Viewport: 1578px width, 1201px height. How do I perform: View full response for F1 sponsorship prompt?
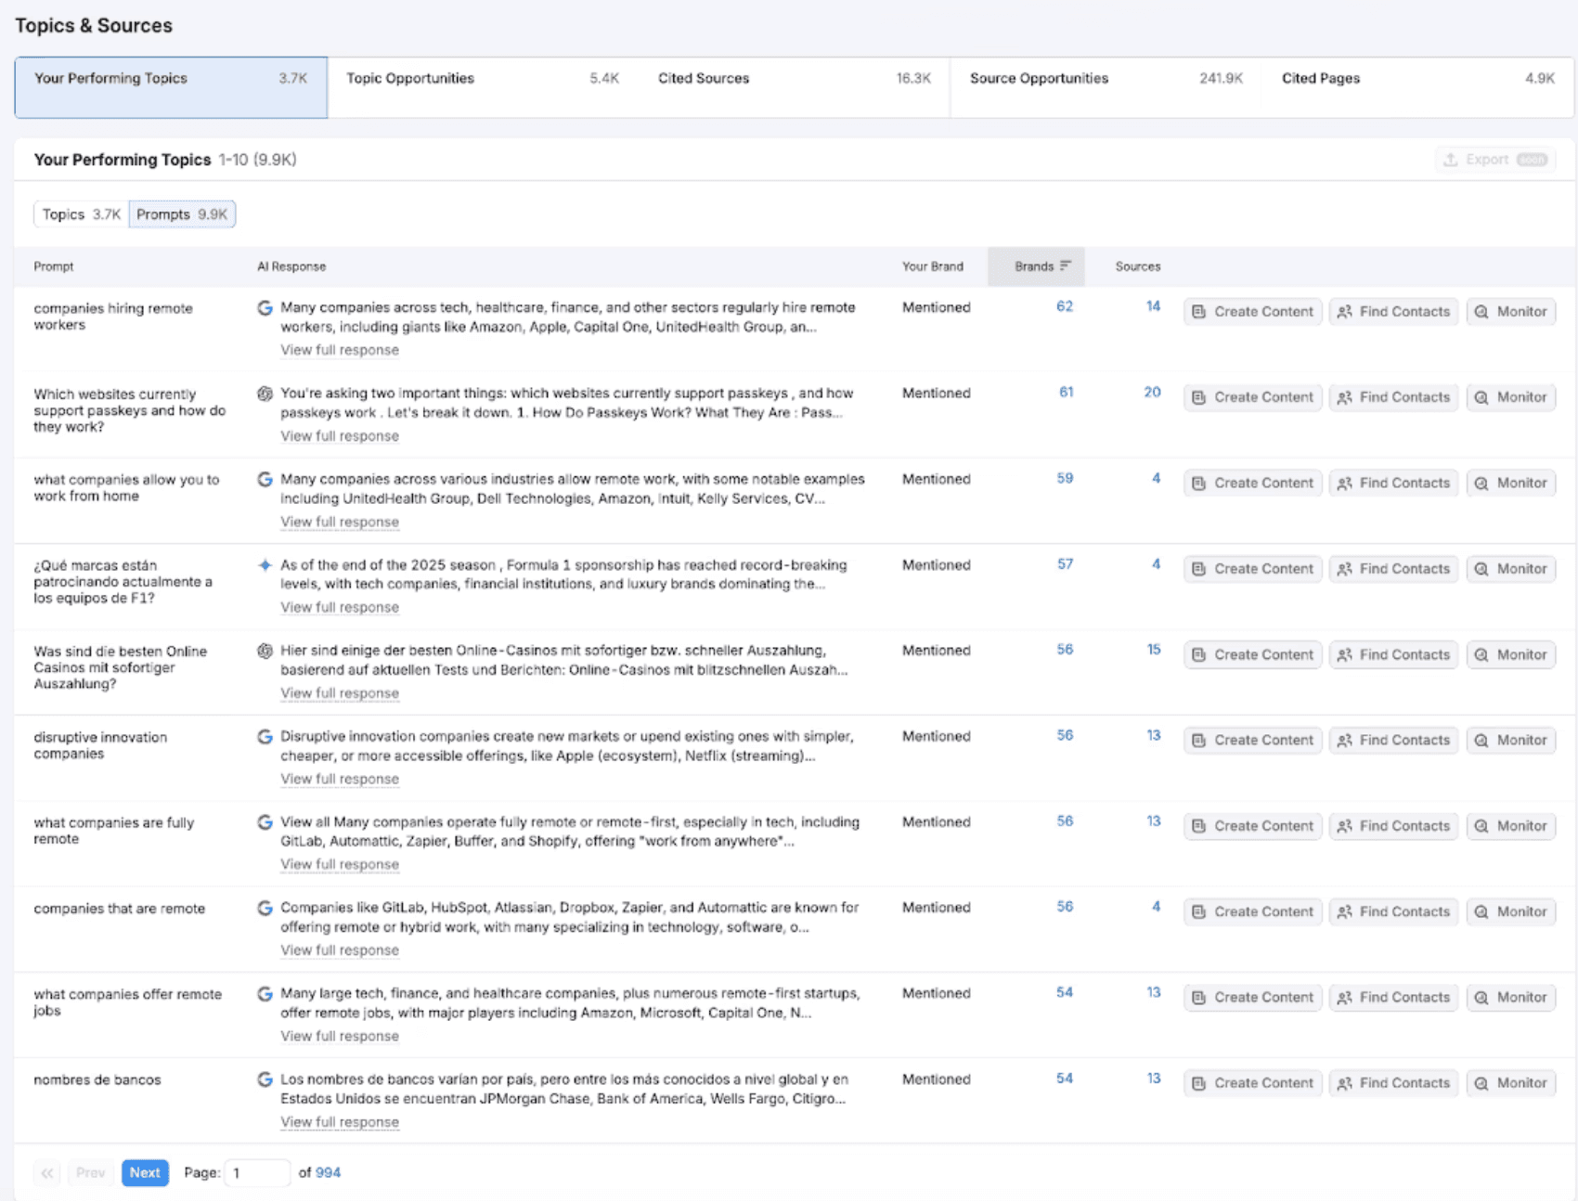[x=340, y=607]
